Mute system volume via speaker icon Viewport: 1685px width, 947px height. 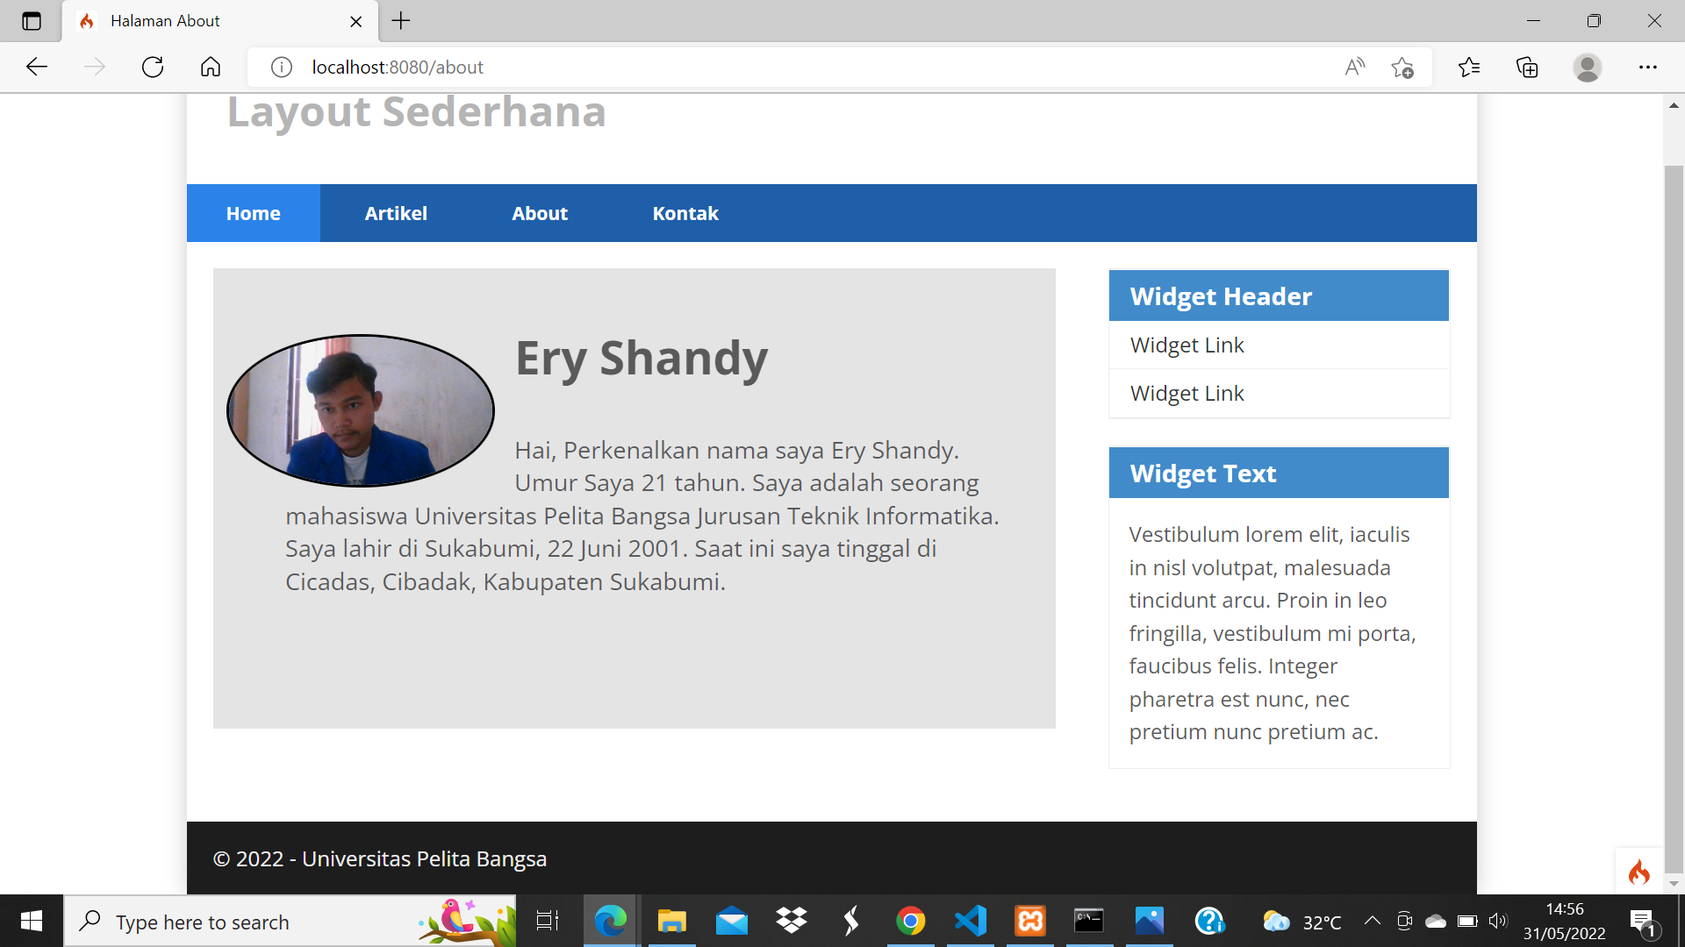(x=1497, y=921)
